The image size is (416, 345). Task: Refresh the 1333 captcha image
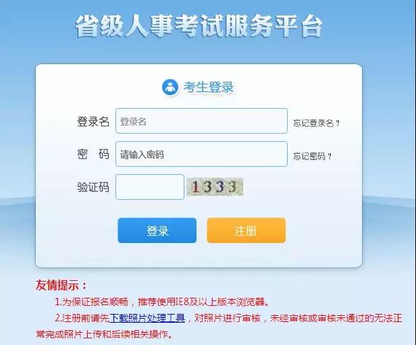point(215,187)
